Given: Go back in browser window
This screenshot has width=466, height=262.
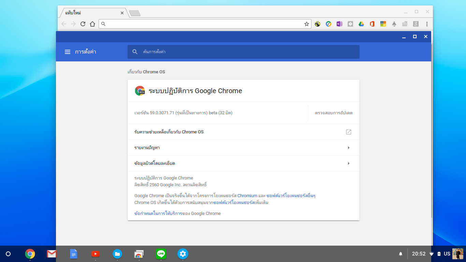Looking at the screenshot, I should (64, 24).
